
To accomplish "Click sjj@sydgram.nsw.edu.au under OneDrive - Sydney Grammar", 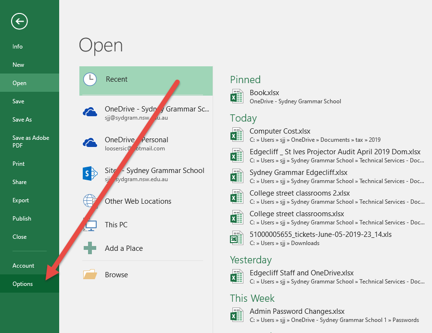I will pyautogui.click(x=136, y=118).
